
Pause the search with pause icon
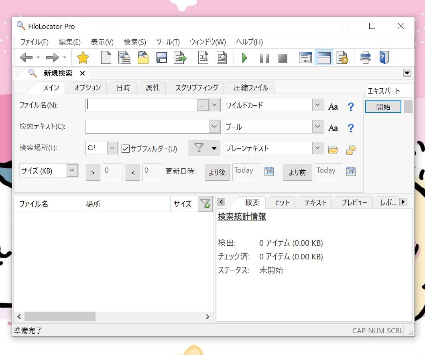tap(264, 58)
